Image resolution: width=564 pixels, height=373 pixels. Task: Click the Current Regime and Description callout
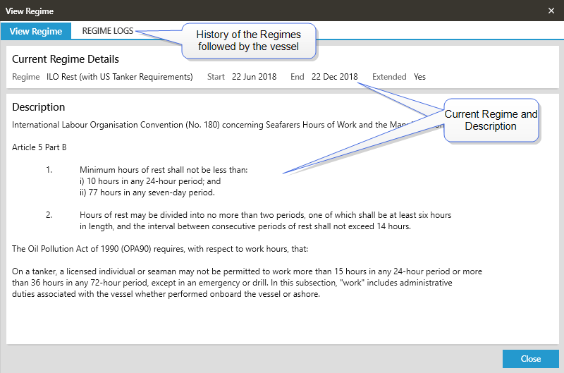point(491,120)
